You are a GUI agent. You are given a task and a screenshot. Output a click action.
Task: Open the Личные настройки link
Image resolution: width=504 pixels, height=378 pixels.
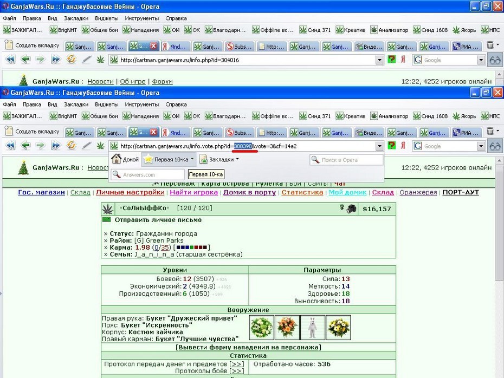point(130,192)
